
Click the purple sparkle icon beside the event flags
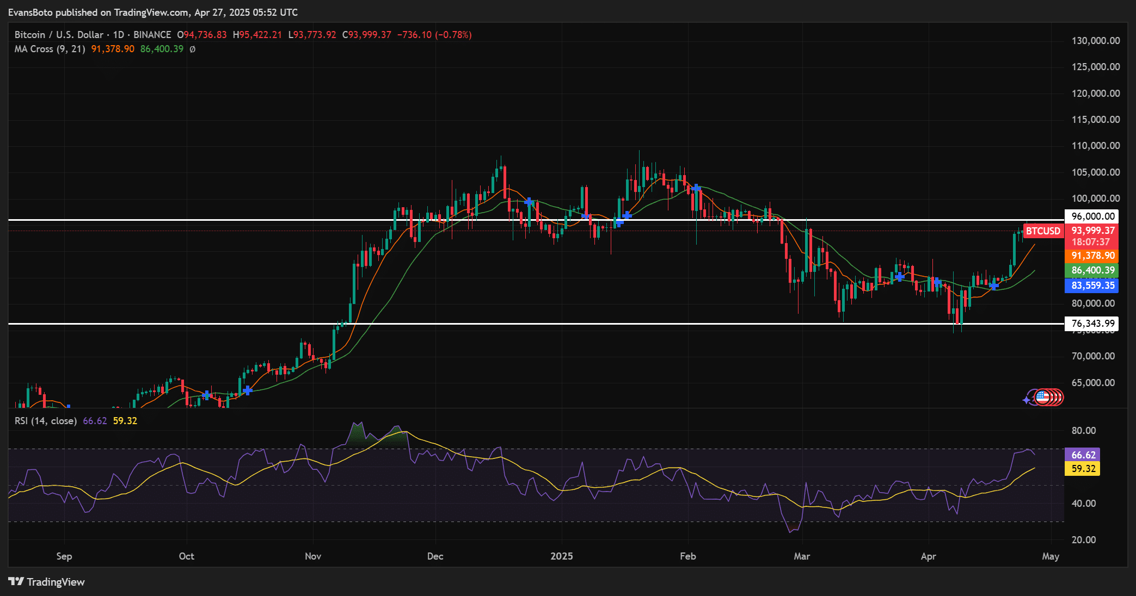pos(1027,400)
